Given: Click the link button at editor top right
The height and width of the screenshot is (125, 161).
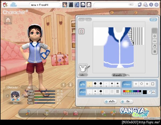Looking at the screenshot, I should 153,20.
